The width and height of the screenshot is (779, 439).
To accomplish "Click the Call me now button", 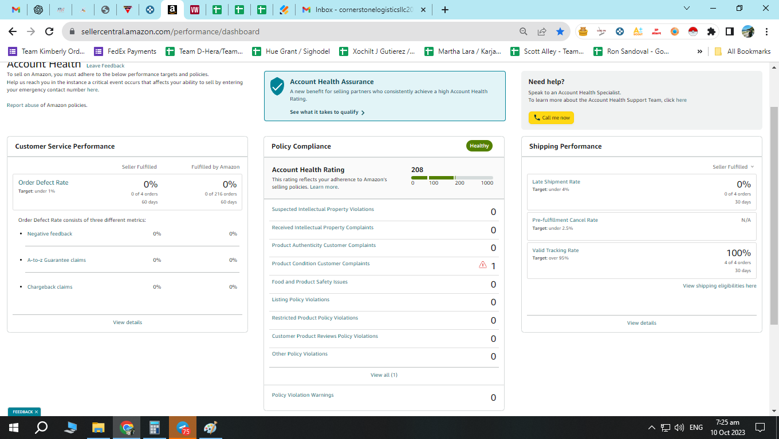I will (x=551, y=118).
